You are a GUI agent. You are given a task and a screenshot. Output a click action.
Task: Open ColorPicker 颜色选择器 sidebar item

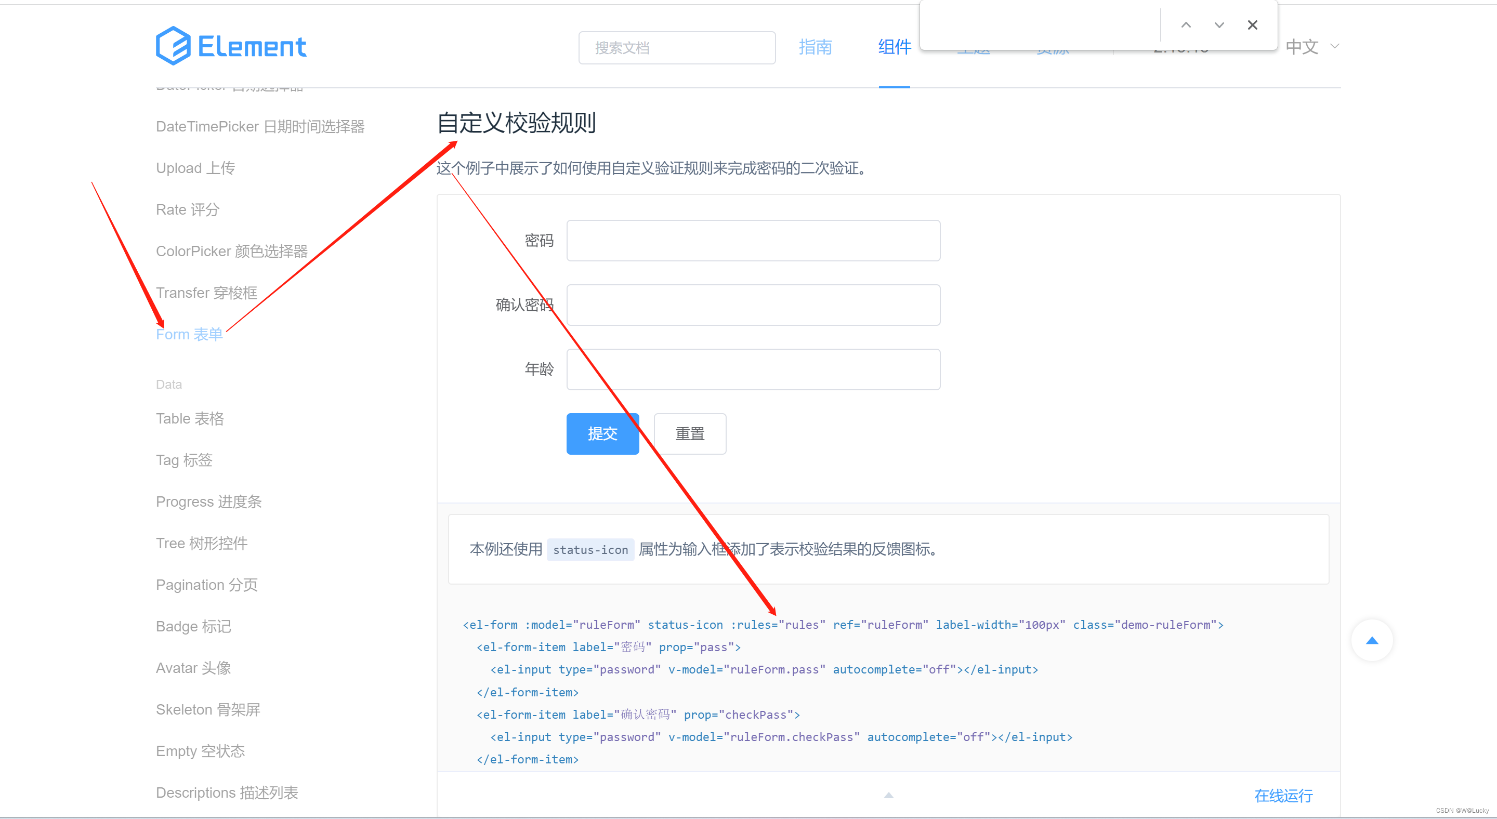(231, 252)
